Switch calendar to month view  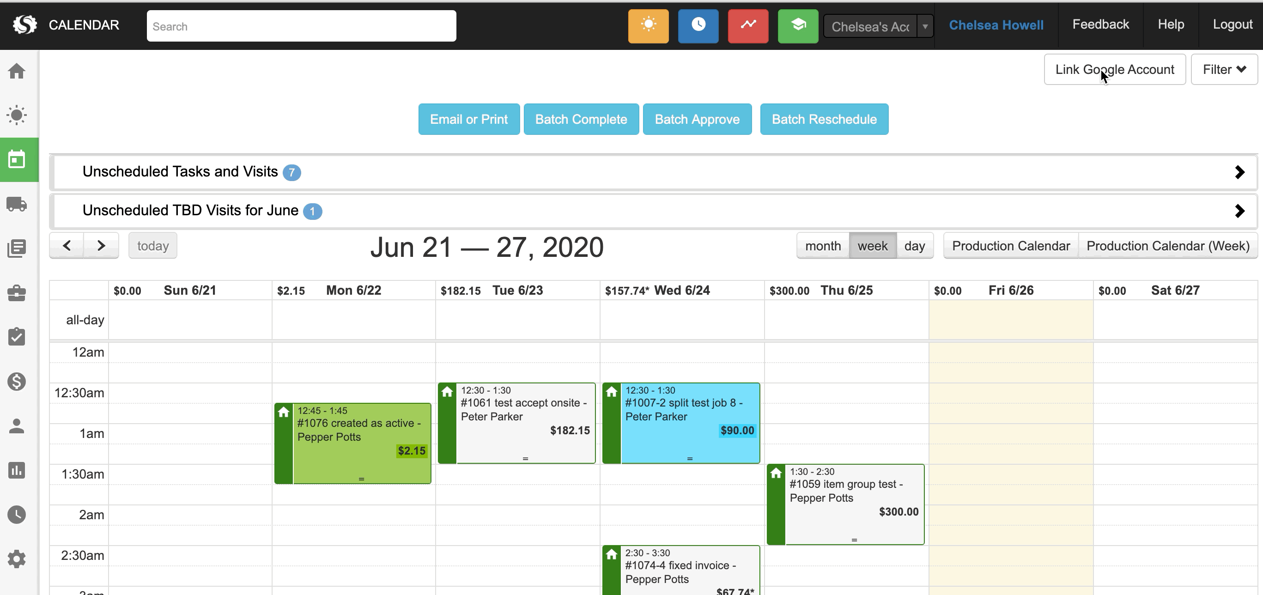[x=823, y=246]
